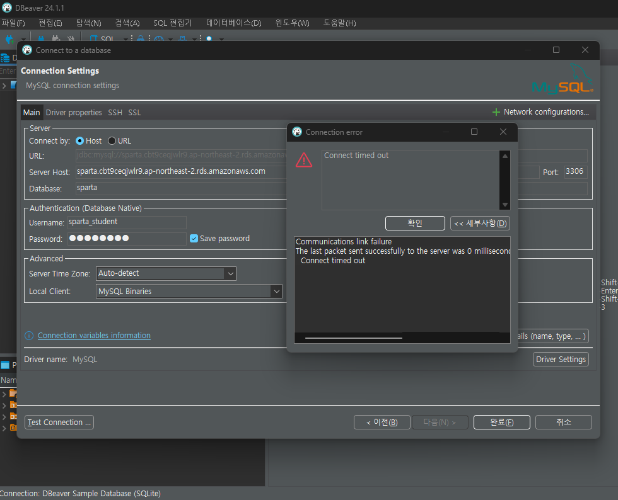Viewport: 618px width, 500px height.
Task: Click the Password field
Action: point(127,239)
